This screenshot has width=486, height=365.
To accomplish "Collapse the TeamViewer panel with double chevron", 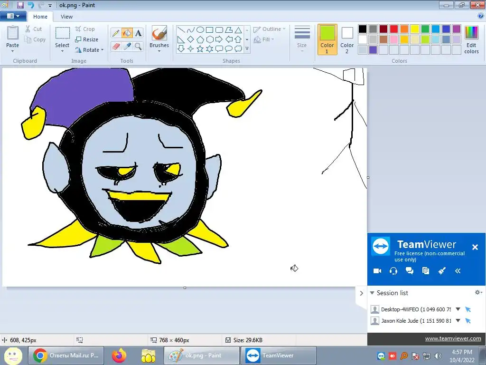I will (x=458, y=271).
